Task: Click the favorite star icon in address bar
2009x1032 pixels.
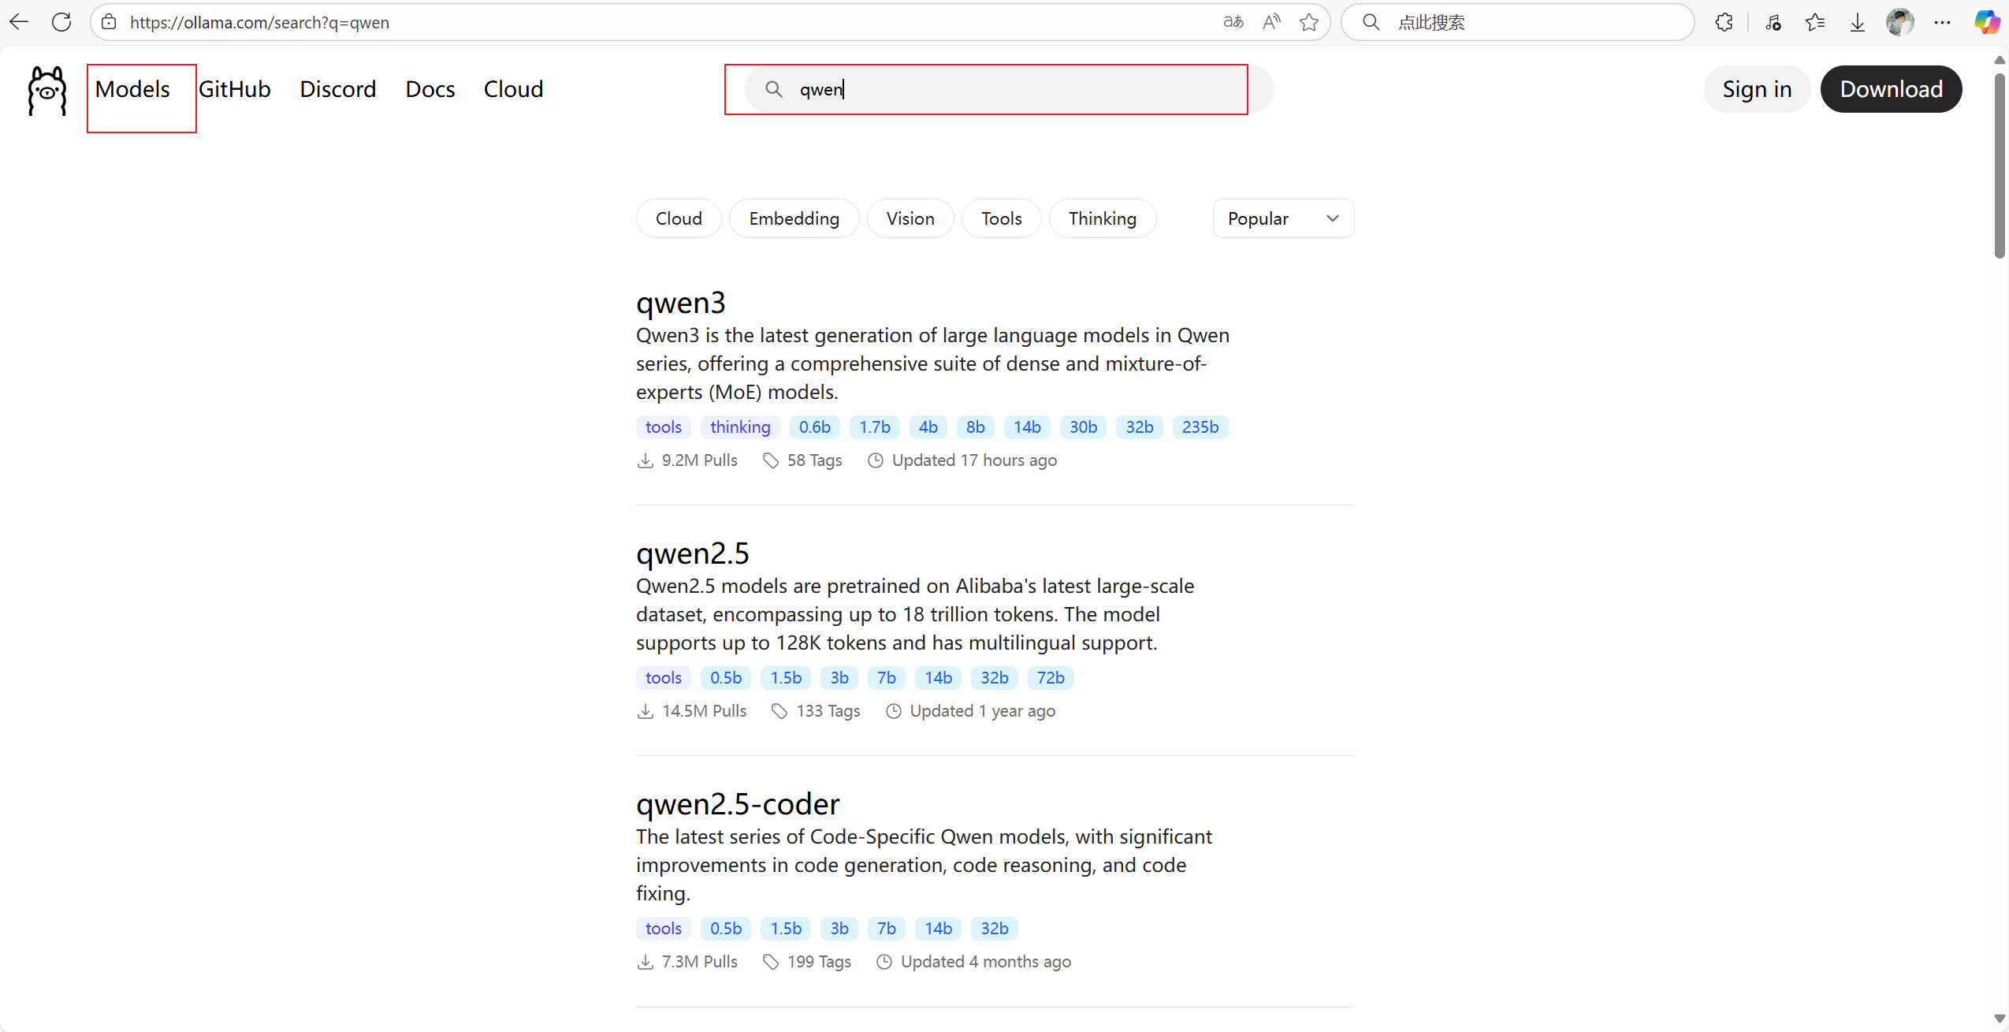Action: click(1309, 22)
